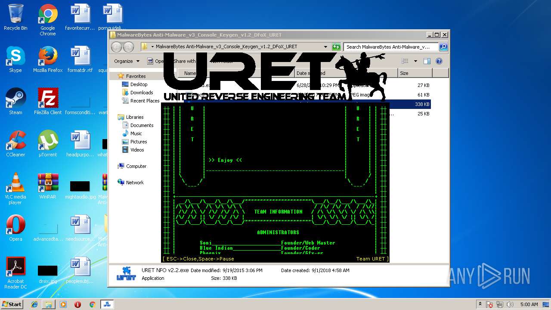The width and height of the screenshot is (551, 310).
Task: Select Computer in the navigation pane
Action: (136, 166)
